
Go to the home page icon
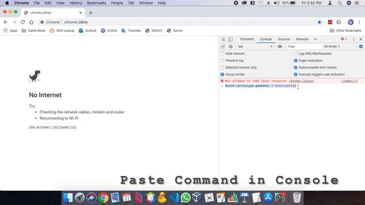31,22
